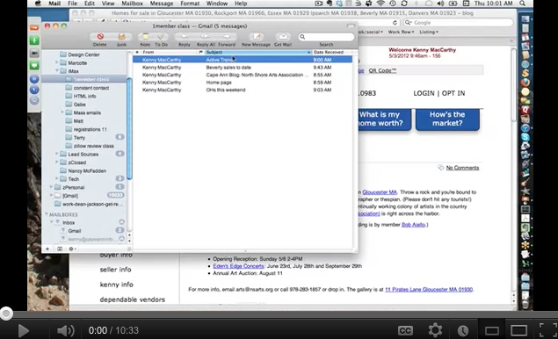Select the constant contact folder

(x=91, y=88)
